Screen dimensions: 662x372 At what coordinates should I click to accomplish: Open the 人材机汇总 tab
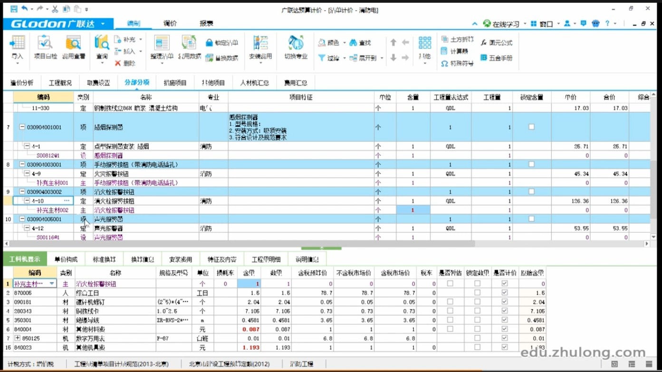click(254, 83)
